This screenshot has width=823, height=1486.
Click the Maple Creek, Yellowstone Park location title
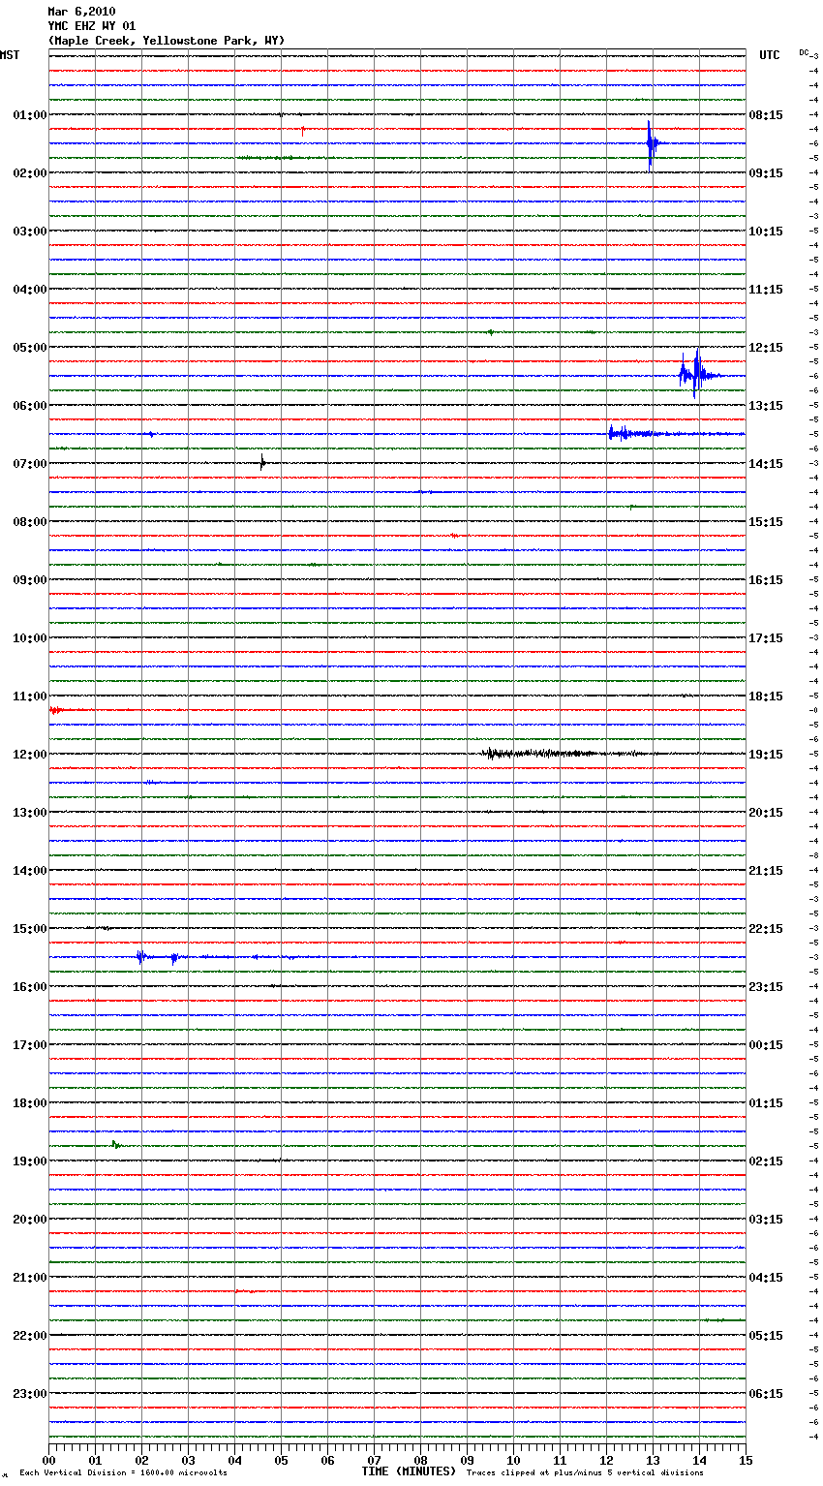[x=167, y=41]
